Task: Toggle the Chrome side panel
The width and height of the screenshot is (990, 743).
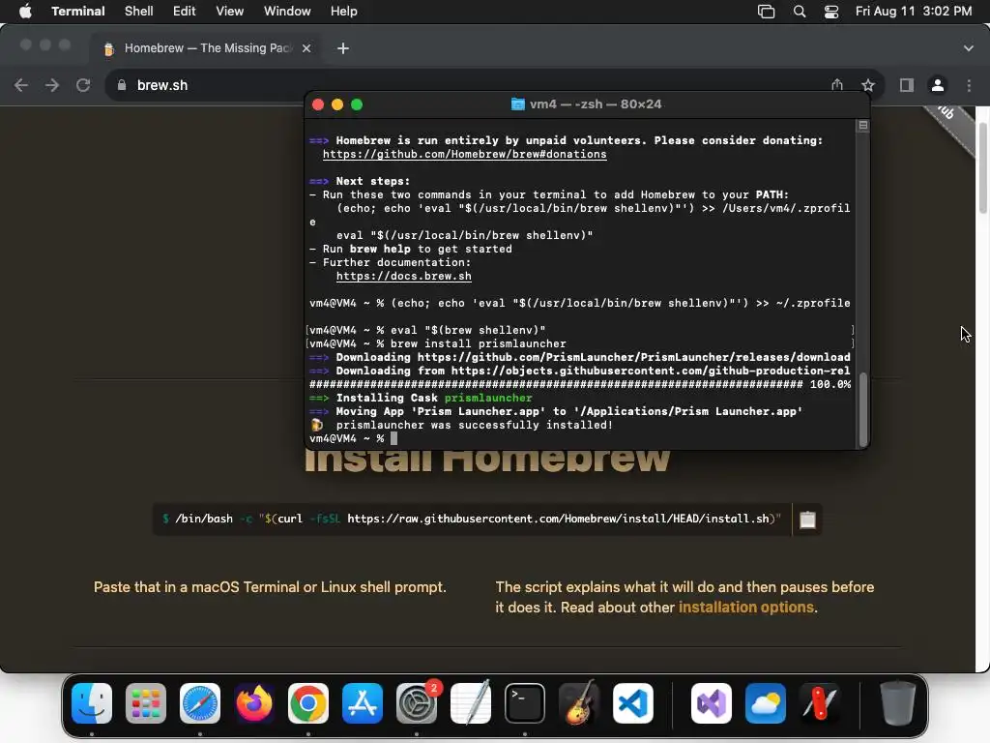Action: click(907, 85)
